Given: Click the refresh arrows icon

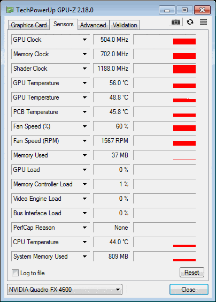Looking at the screenshot, I should [190, 22].
